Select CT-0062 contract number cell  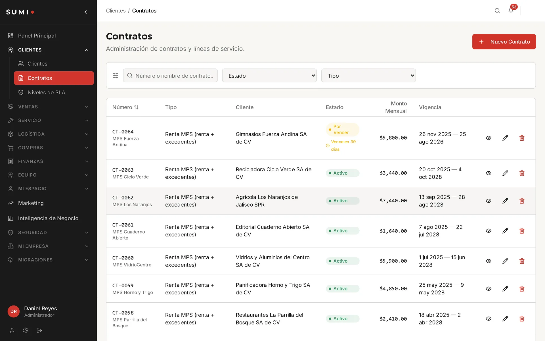click(123, 198)
